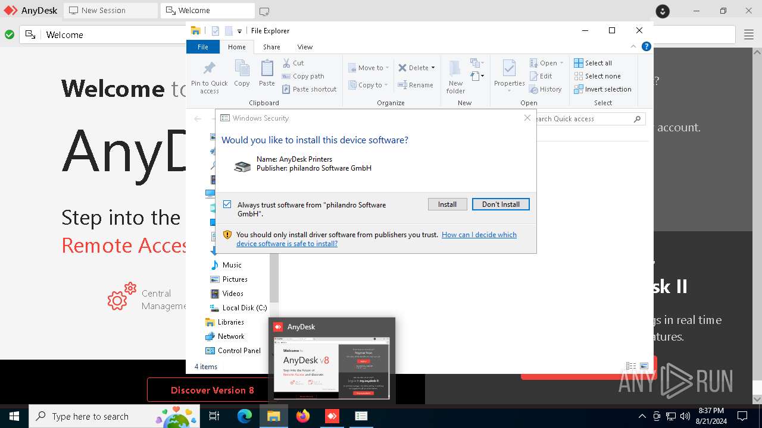
Task: Switch to details view layout icon
Action: coord(631,366)
